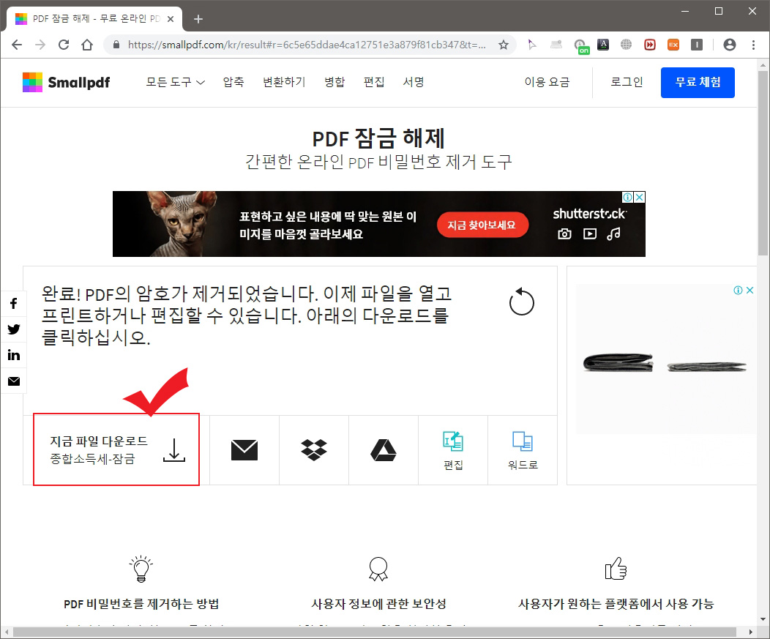Screen dimensions: 770x639
Task: Click the site lock icon in address bar
Action: pos(116,45)
